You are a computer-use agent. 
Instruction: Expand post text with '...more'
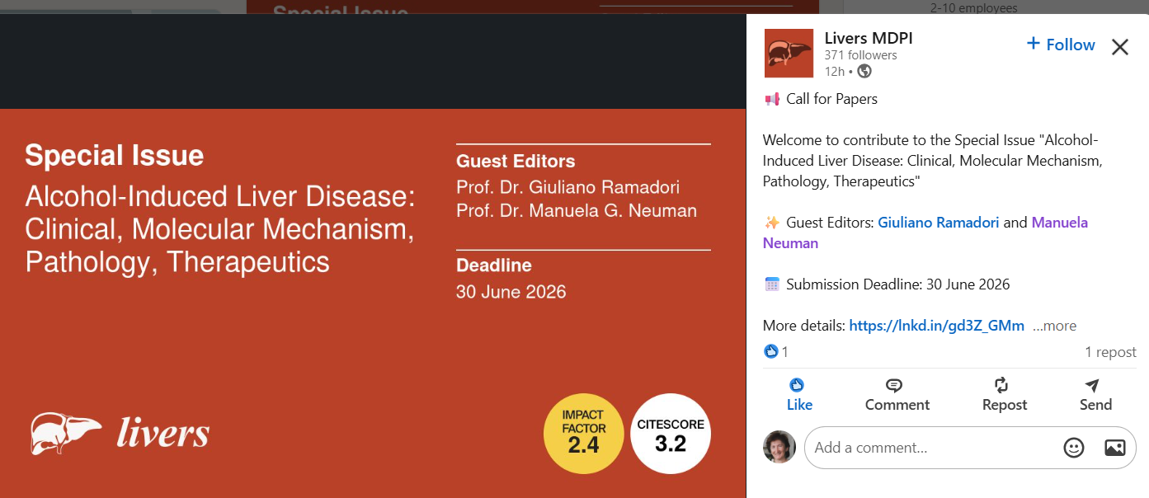tap(1054, 326)
